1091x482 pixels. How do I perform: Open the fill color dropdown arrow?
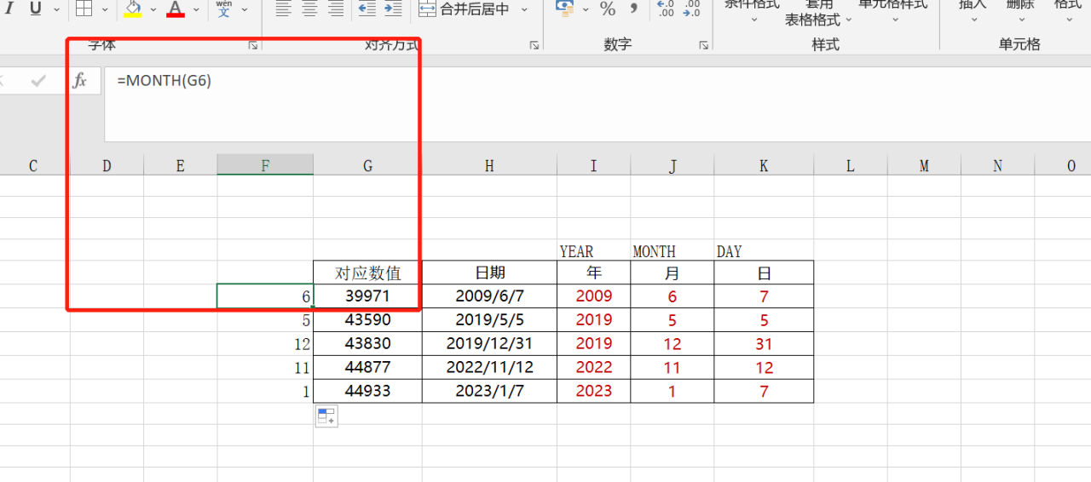click(154, 9)
